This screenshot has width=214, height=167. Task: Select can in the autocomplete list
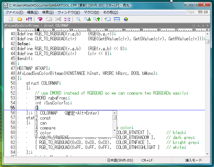[74, 123]
